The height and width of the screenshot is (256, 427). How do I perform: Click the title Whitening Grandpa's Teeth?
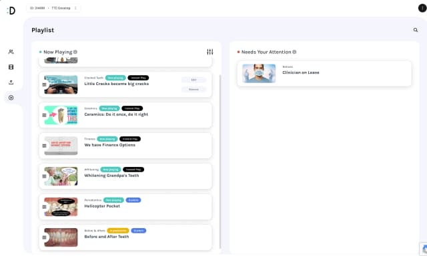[111, 176]
